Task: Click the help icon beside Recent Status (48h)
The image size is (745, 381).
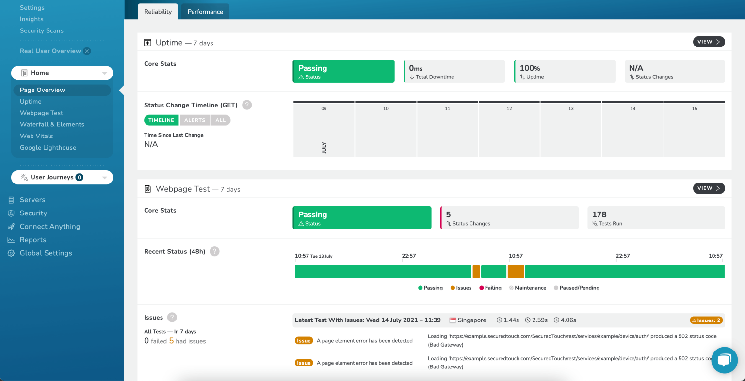Action: coord(214,251)
